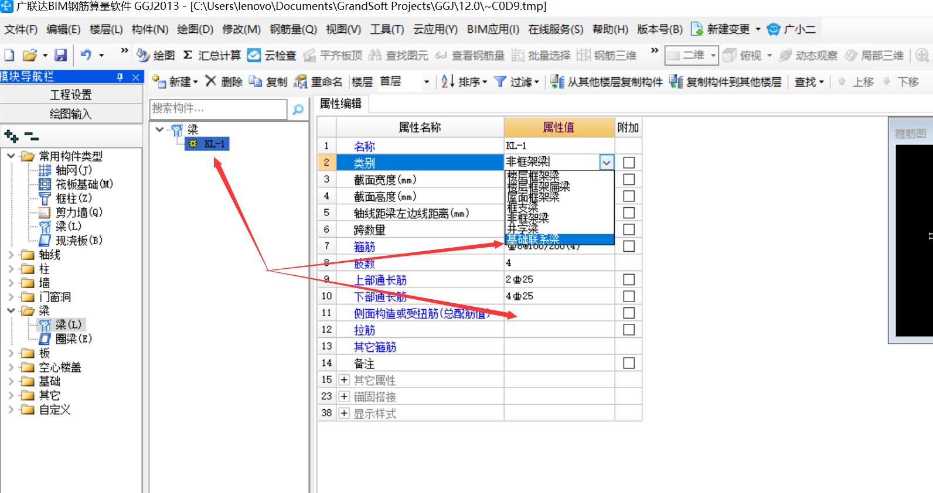Click 工程设置 button
The height and width of the screenshot is (493, 933).
pos(71,95)
